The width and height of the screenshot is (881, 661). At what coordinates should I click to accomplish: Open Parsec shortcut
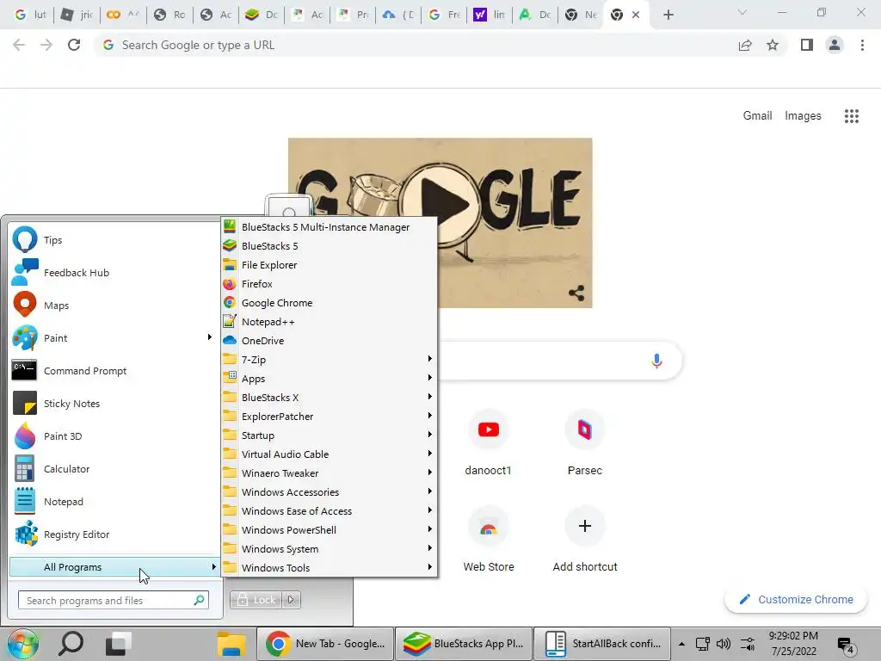pyautogui.click(x=585, y=444)
